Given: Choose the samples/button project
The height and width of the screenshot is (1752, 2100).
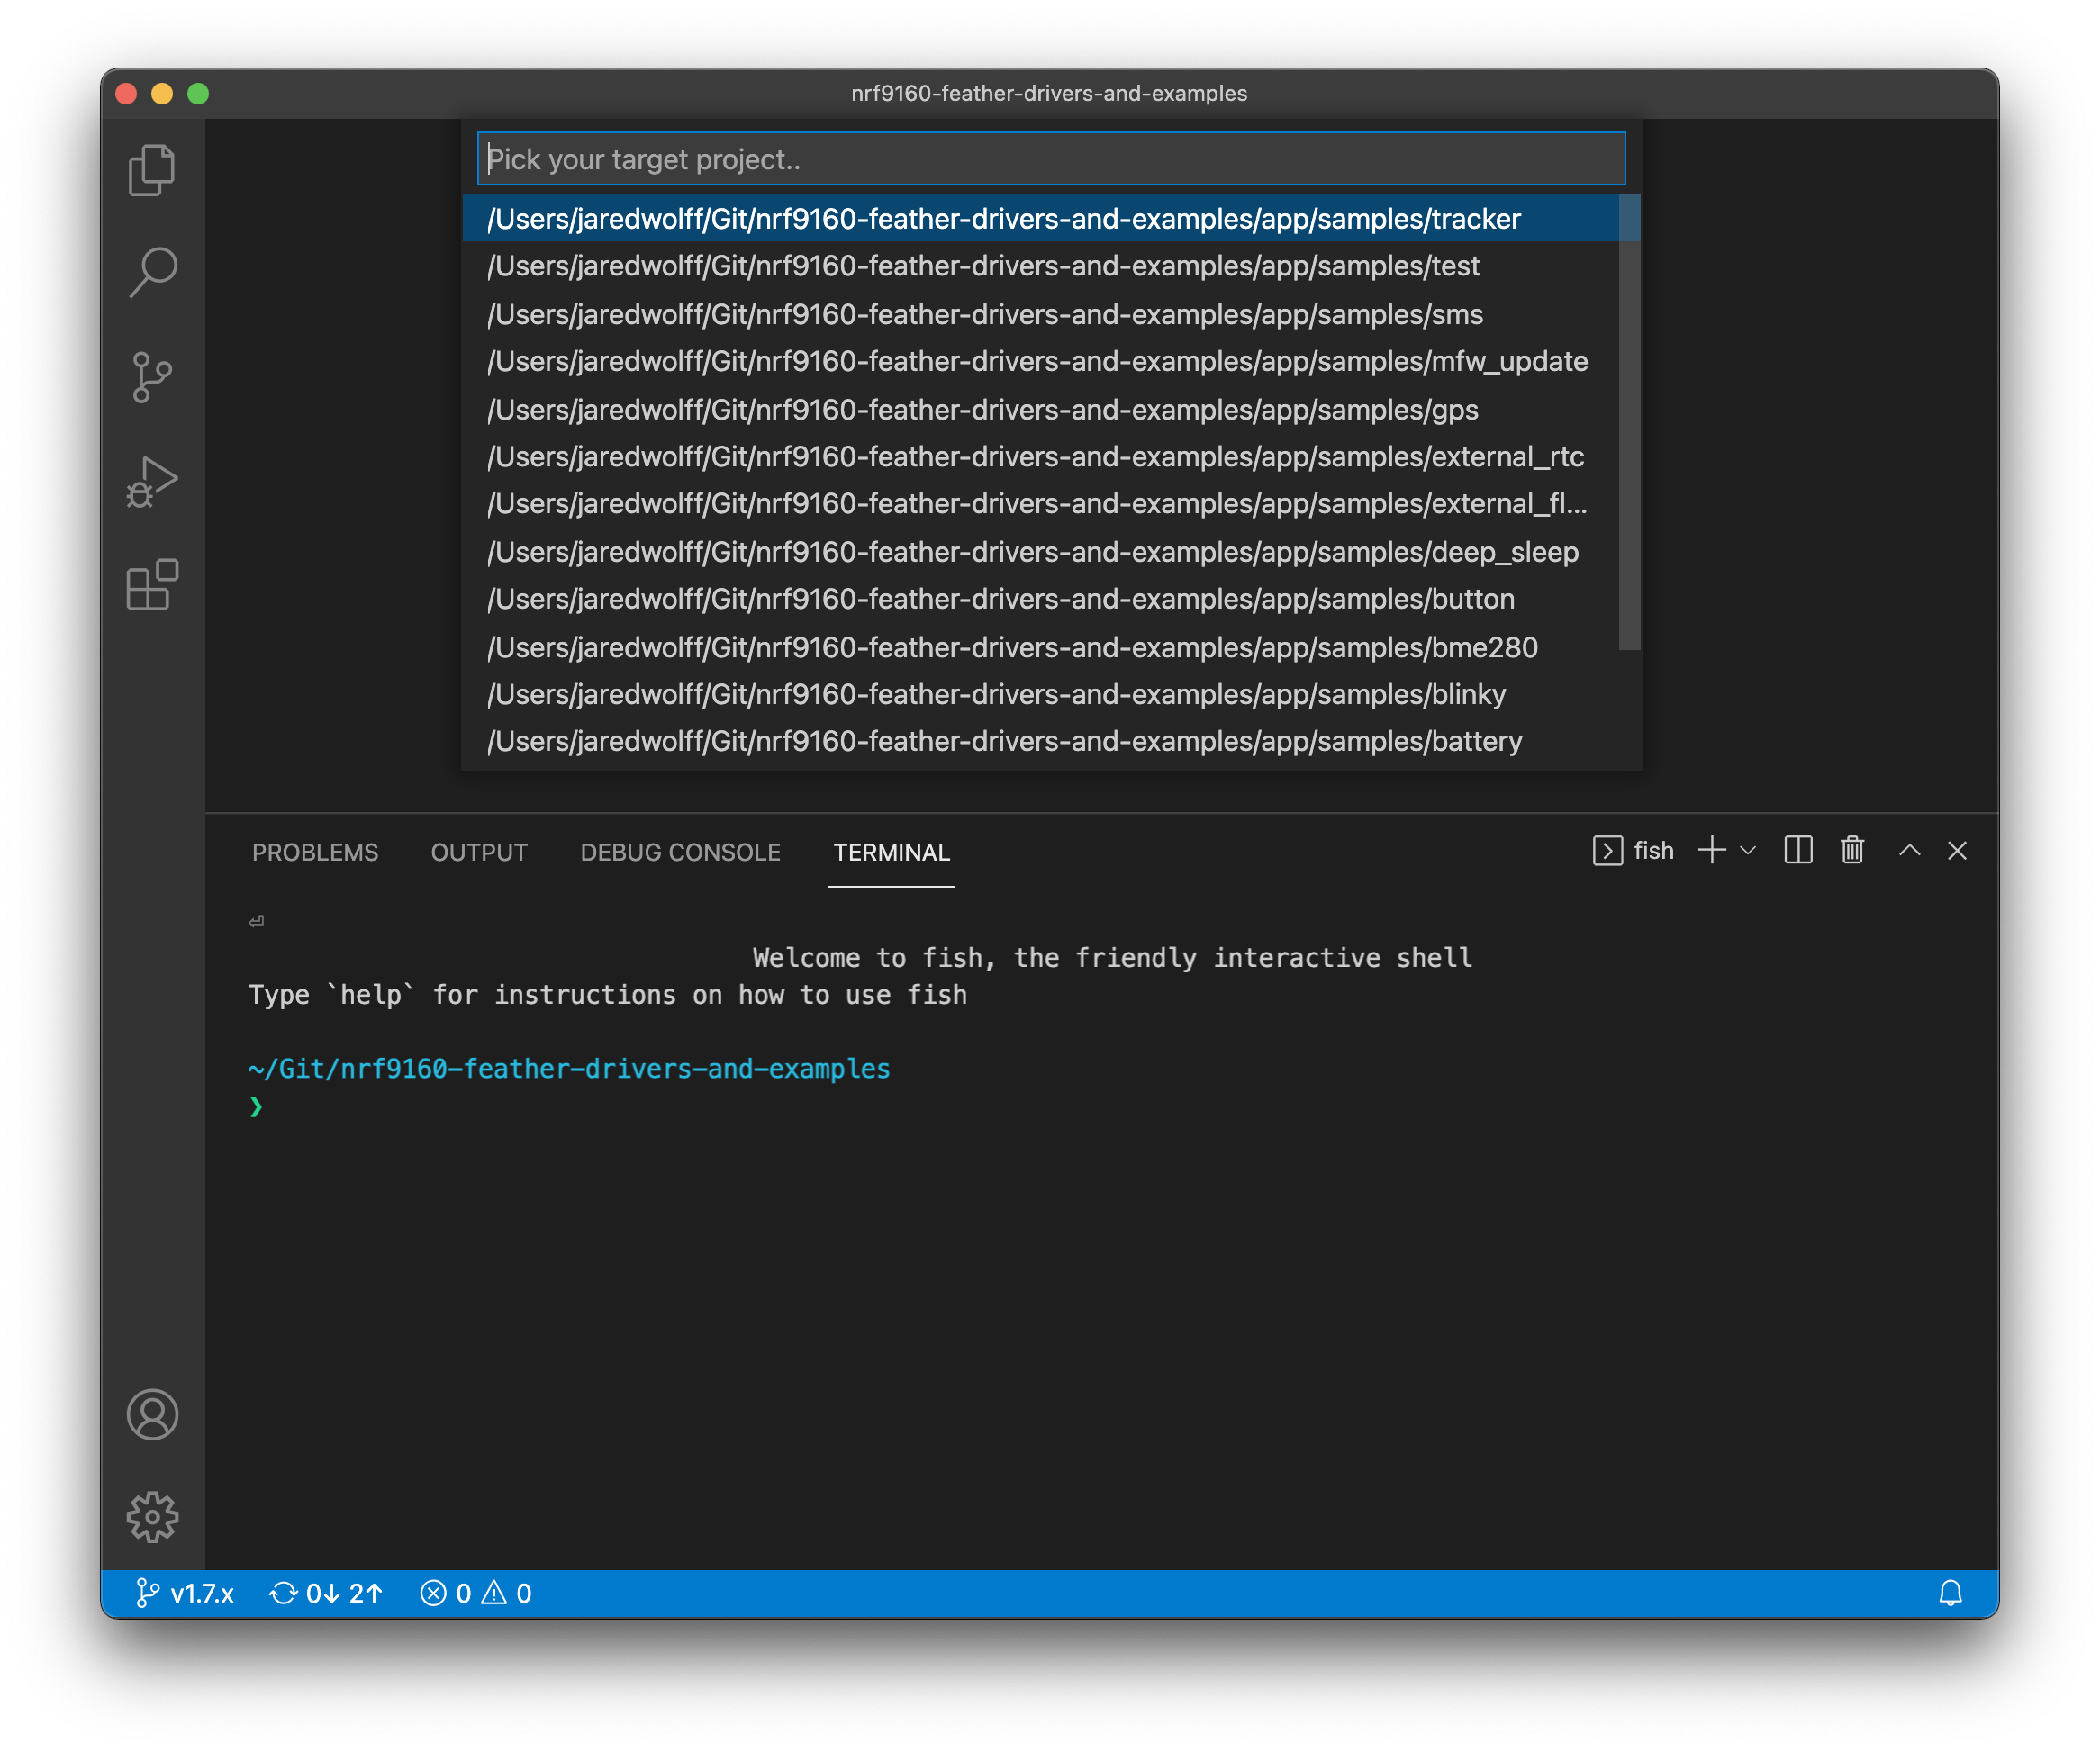Looking at the screenshot, I should pyautogui.click(x=1040, y=599).
